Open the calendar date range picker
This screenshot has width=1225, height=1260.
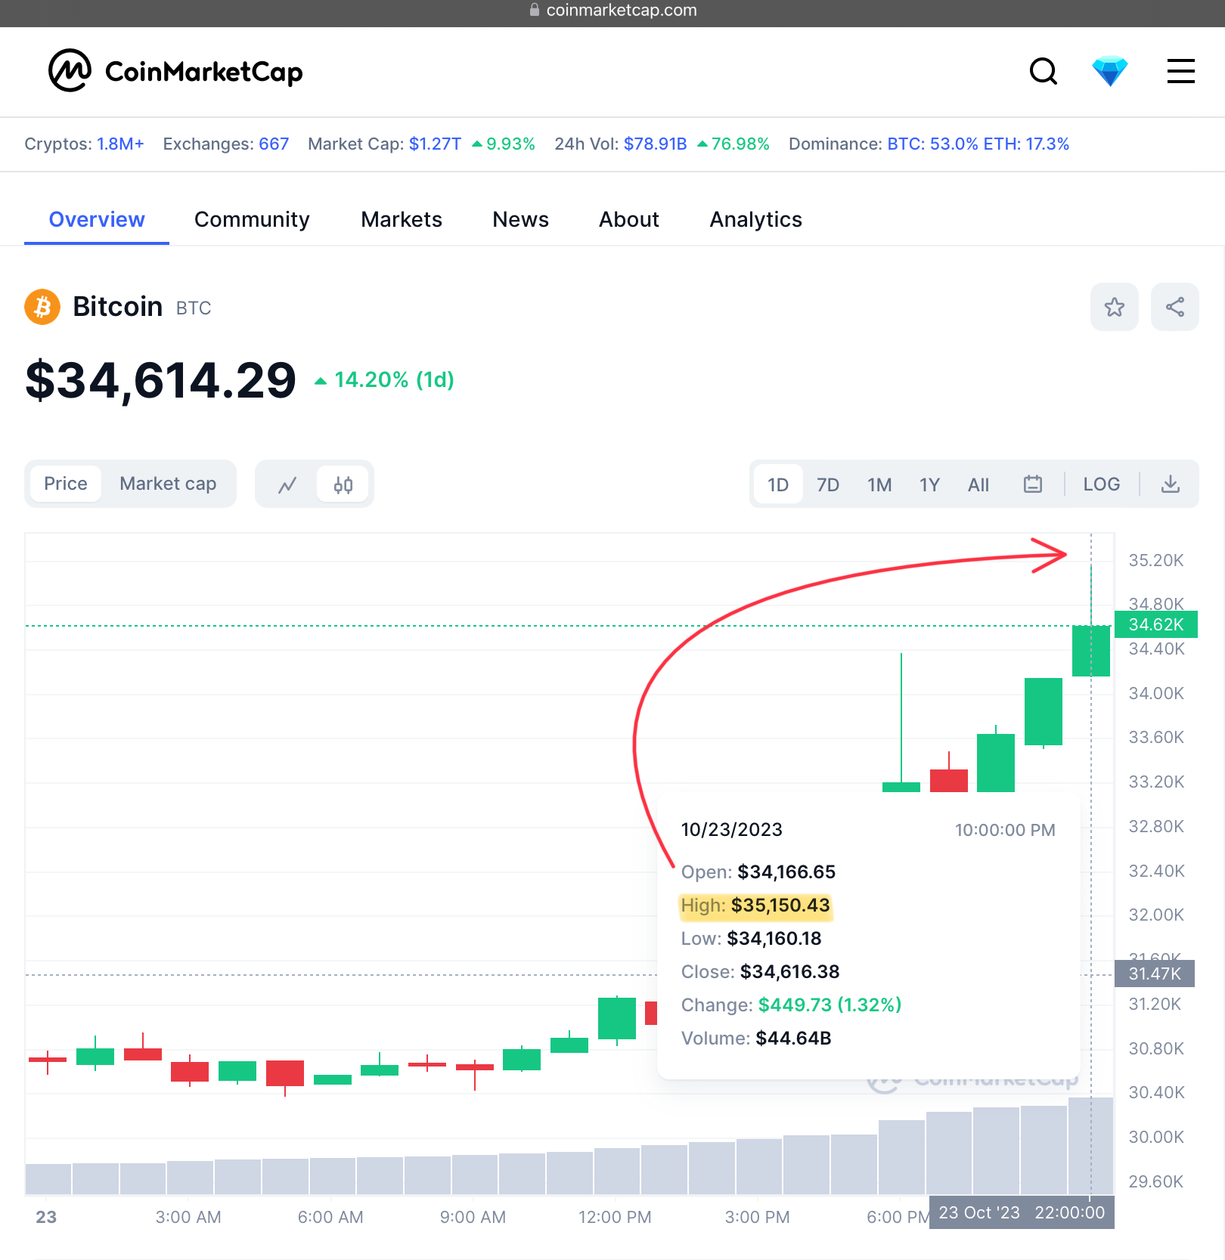click(1033, 484)
